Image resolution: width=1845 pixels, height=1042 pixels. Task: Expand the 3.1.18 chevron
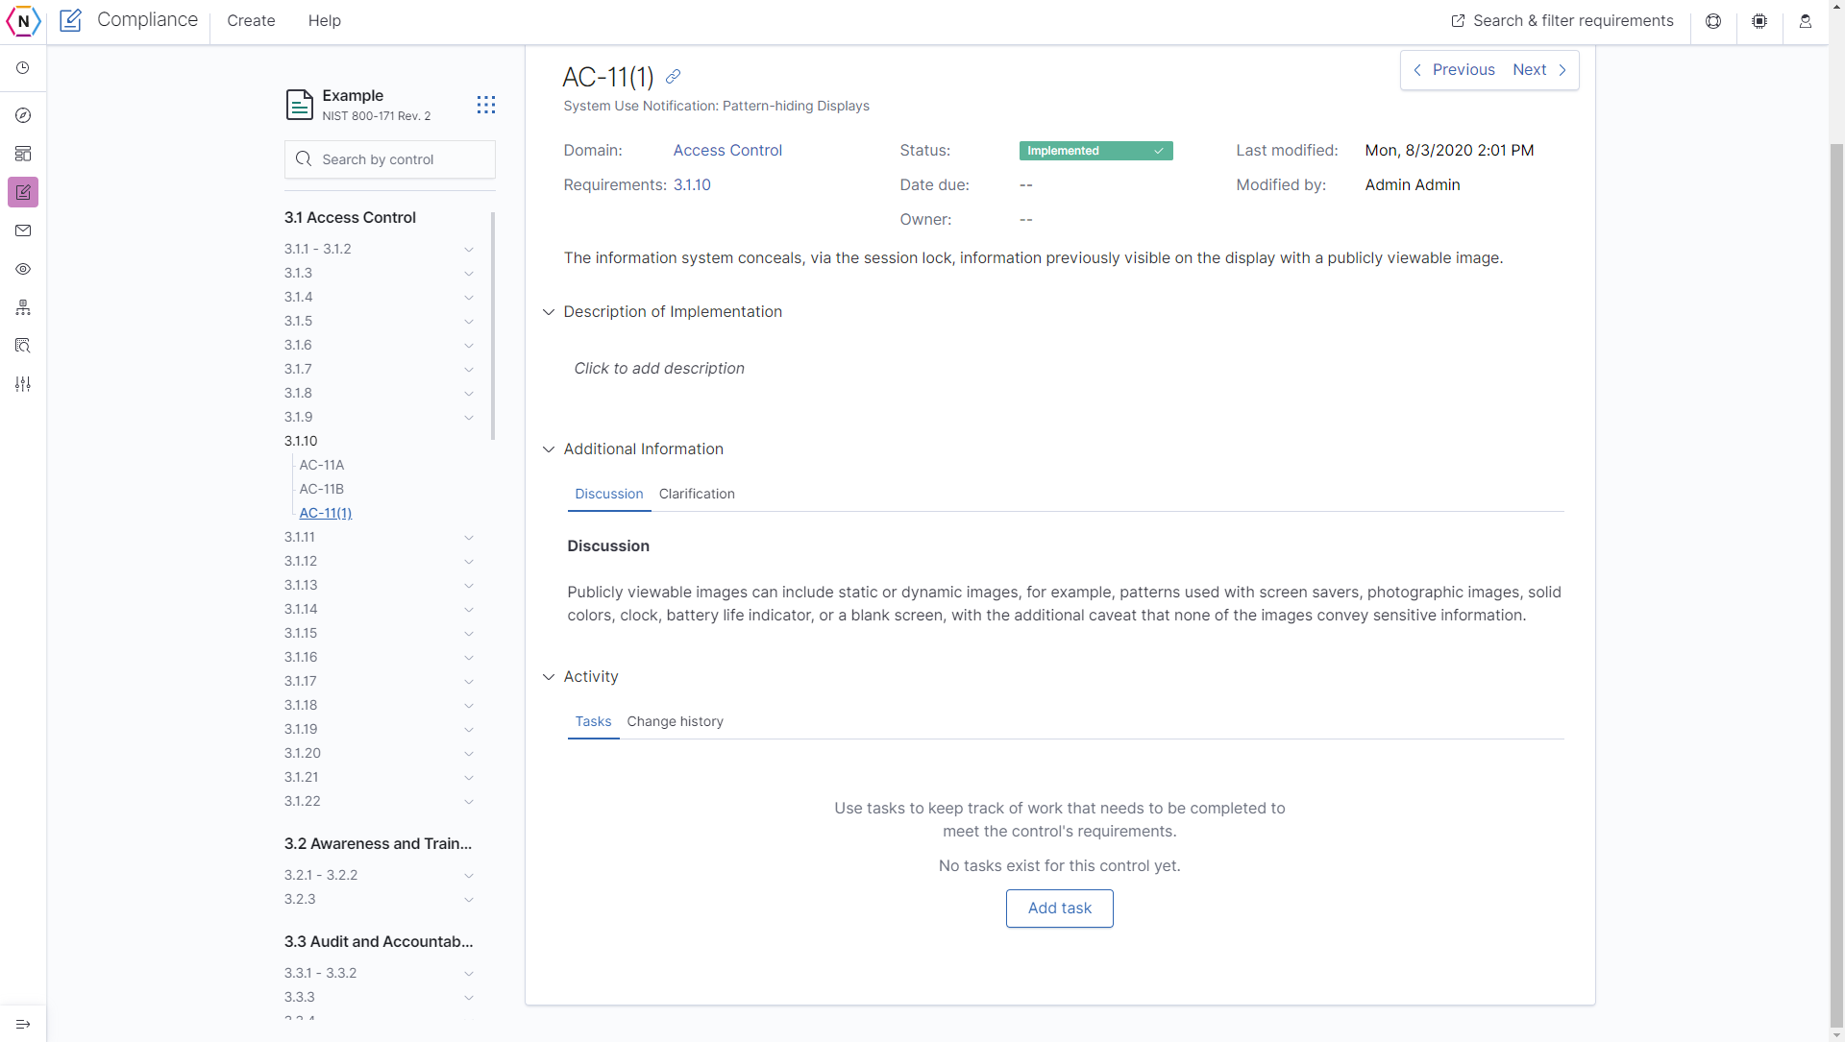(469, 706)
